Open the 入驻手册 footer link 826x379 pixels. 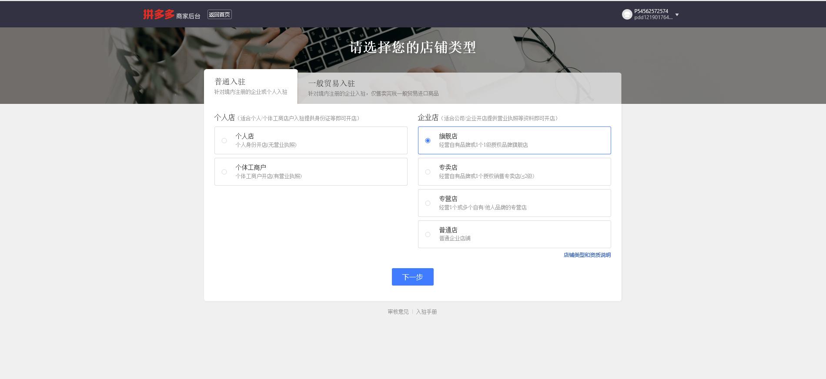pos(426,312)
